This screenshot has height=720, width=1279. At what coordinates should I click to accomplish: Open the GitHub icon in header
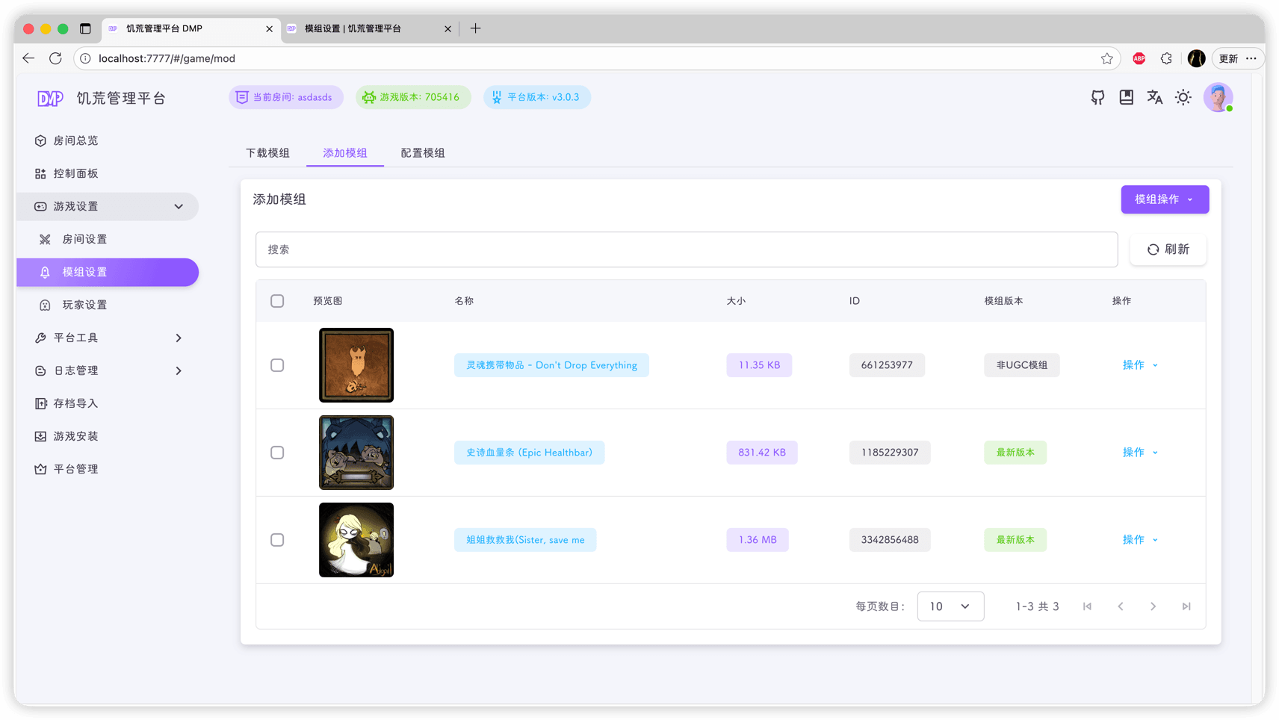tap(1097, 97)
